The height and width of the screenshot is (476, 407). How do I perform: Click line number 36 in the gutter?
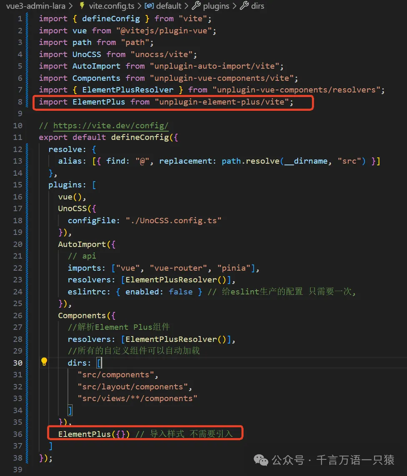18,434
